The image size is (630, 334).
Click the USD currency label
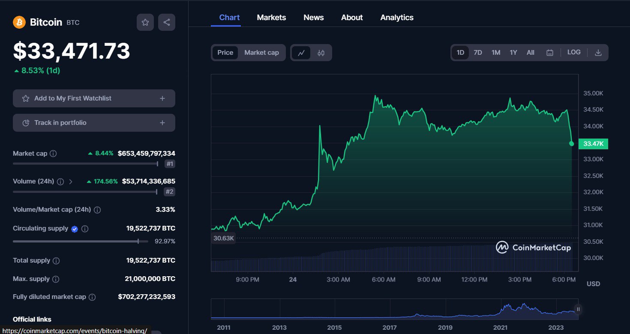click(594, 284)
